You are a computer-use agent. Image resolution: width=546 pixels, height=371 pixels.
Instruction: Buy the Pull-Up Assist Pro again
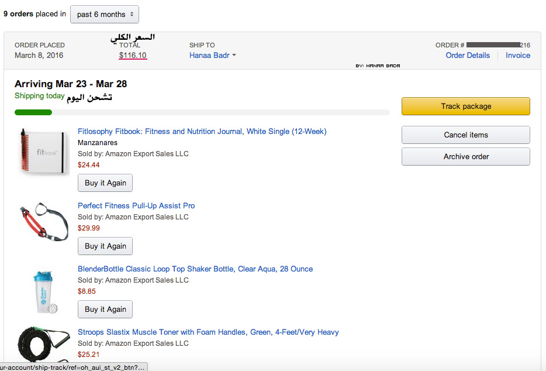tap(105, 246)
